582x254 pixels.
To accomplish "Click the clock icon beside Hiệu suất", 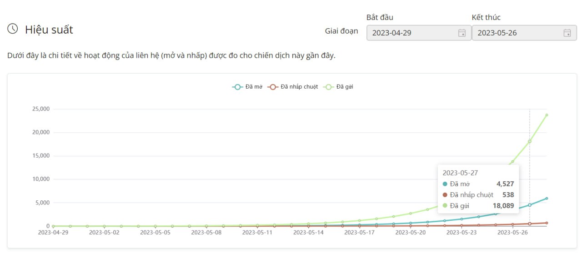I will tap(13, 29).
